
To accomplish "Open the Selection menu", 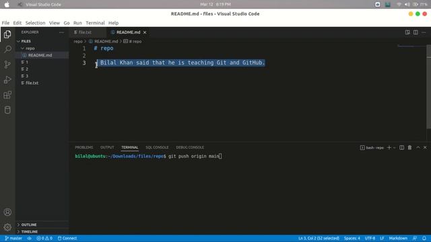I will (x=35, y=23).
